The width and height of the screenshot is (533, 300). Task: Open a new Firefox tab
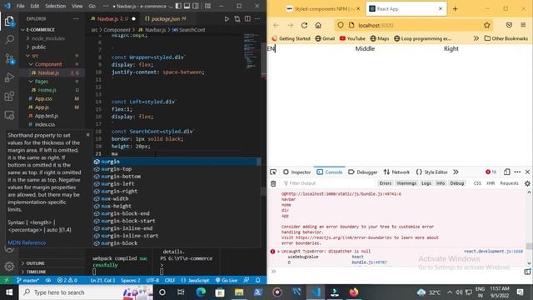coord(456,9)
